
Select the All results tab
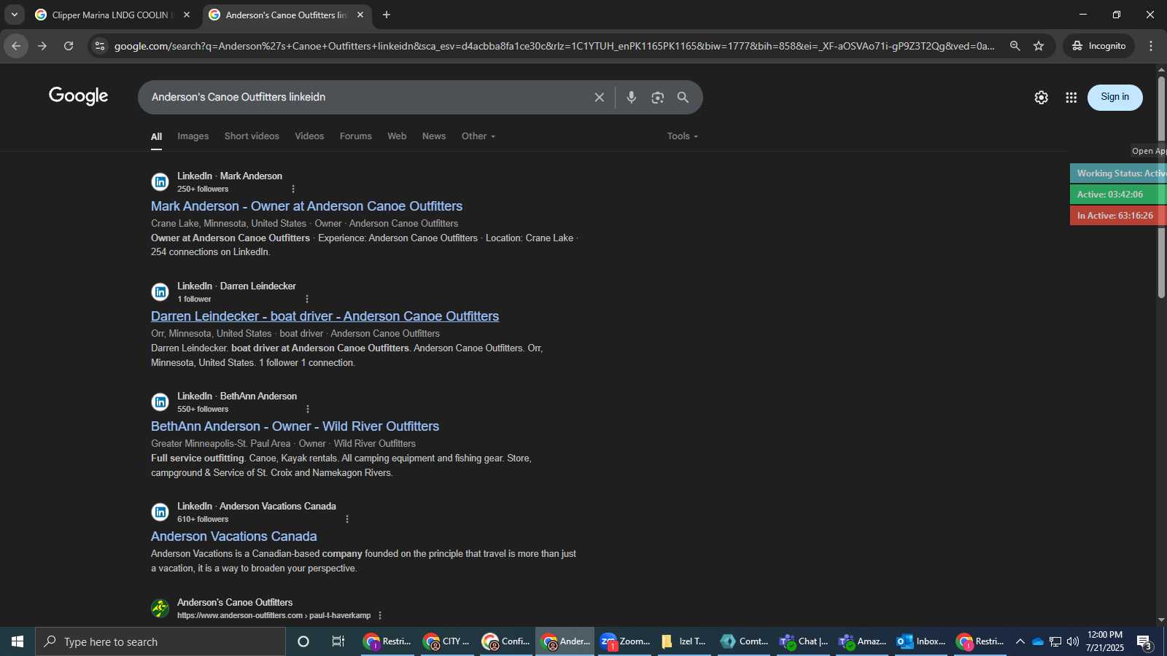[156, 136]
